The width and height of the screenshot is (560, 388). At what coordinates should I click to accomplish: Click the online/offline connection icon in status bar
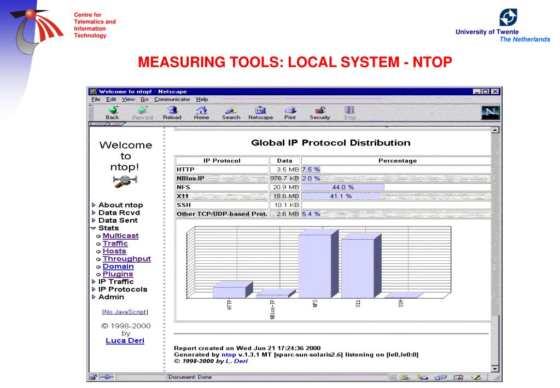tap(107, 377)
